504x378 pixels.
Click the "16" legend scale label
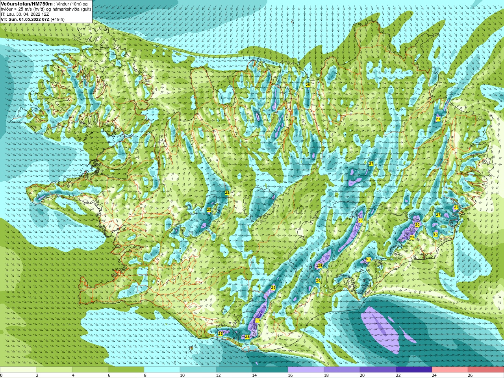tap(290, 375)
